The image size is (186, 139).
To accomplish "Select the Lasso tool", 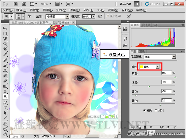I will 5,39.
